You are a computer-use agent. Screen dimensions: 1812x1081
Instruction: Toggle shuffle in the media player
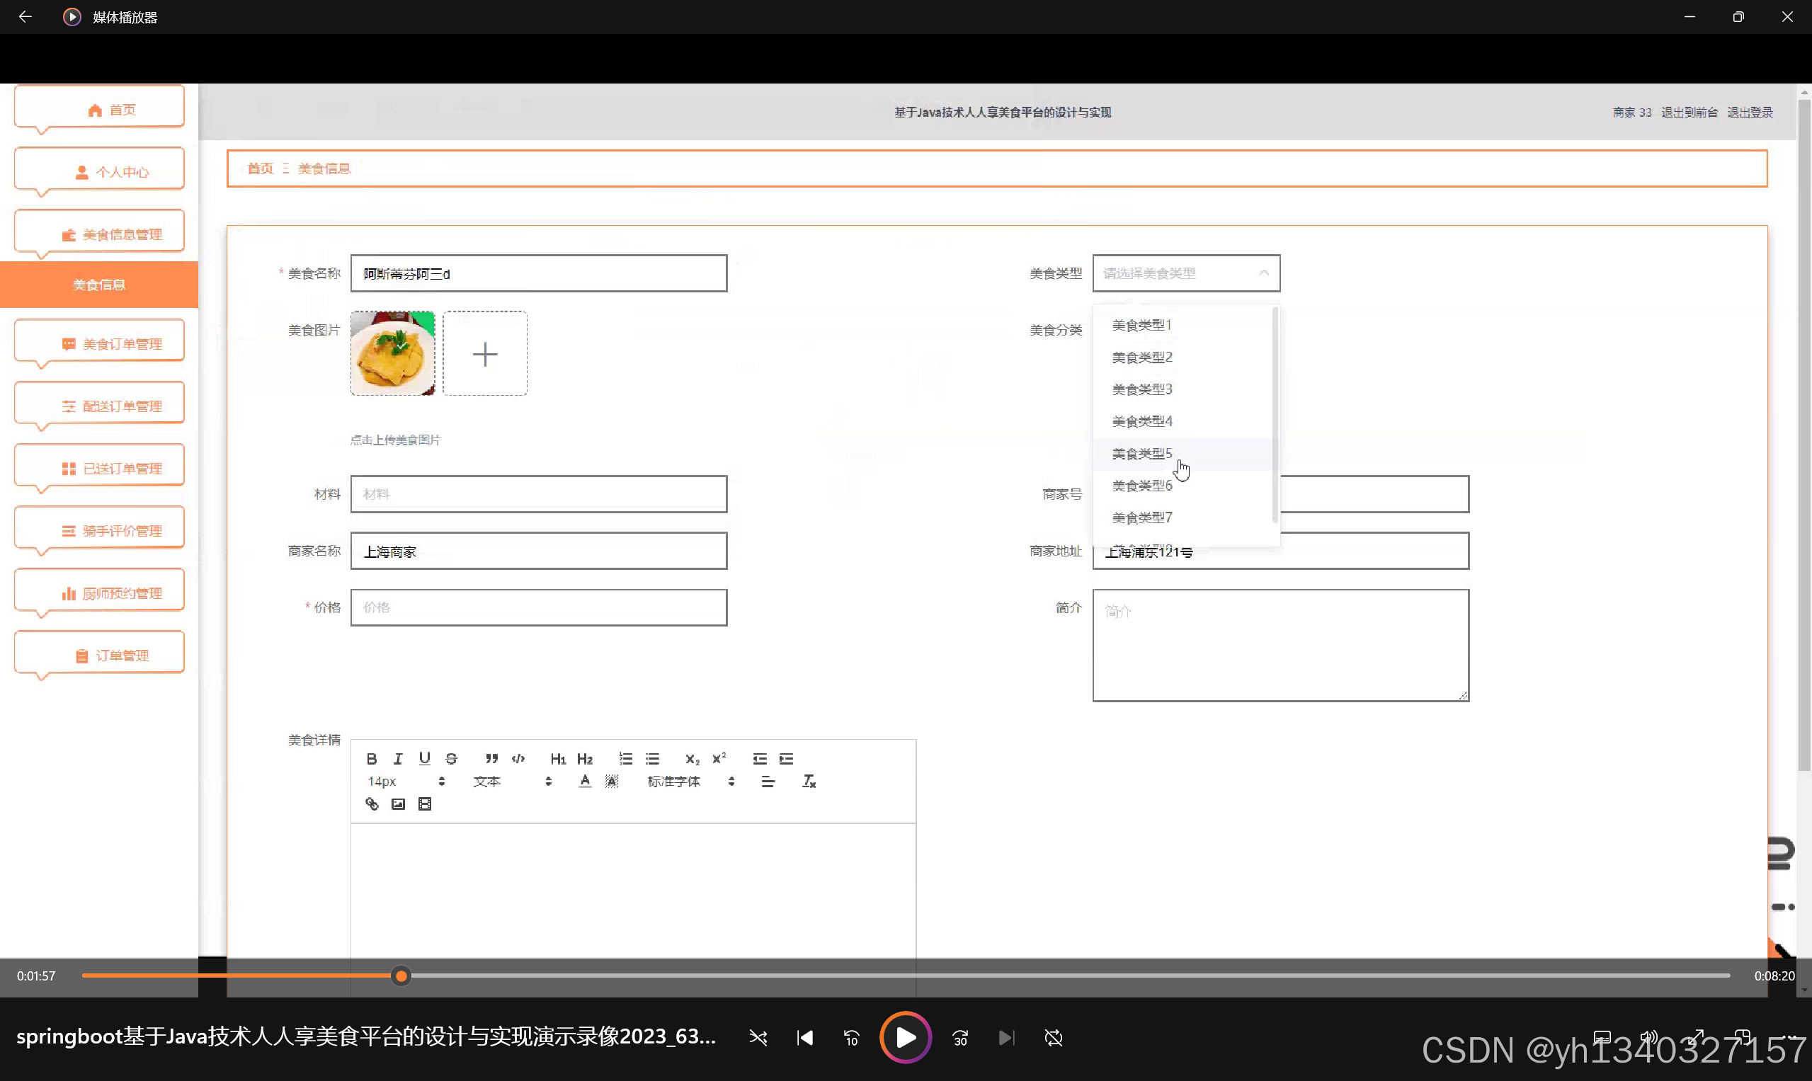[x=758, y=1038]
